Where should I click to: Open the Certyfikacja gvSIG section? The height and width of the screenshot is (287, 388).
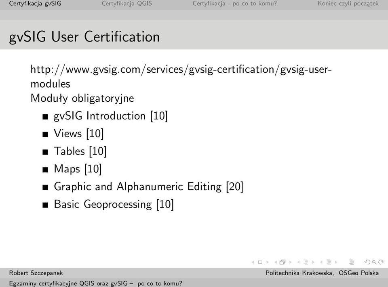point(35,4)
